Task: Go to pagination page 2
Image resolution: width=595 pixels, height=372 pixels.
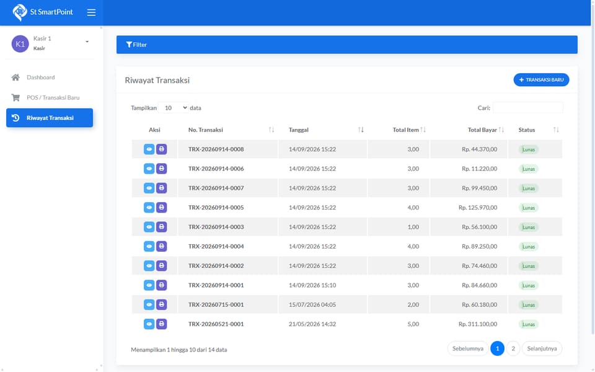Action: [513, 348]
